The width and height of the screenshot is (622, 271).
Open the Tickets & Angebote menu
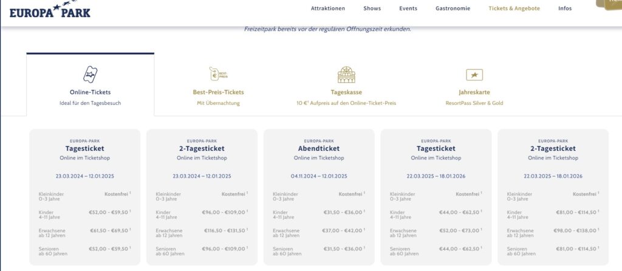(x=514, y=8)
